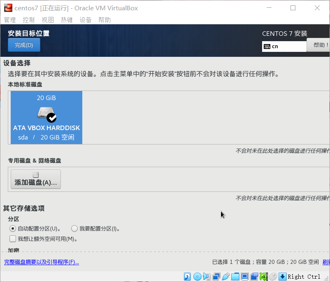Click the shared folders status icon
Screen dimensions: 330x282
click(235, 277)
